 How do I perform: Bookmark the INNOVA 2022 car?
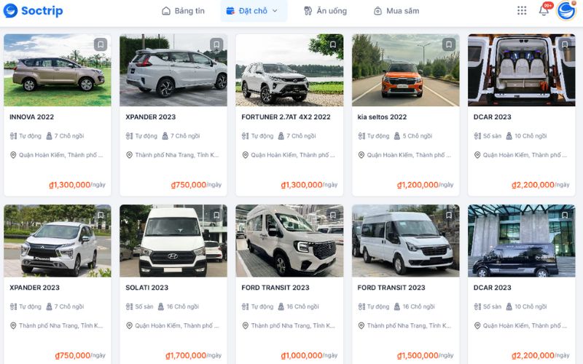coord(101,44)
